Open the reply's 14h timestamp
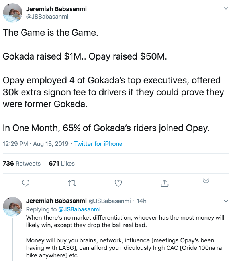This screenshot has width=241, height=261. (141, 201)
